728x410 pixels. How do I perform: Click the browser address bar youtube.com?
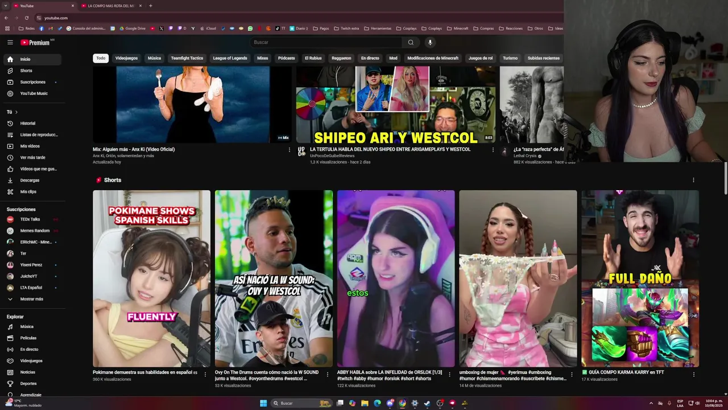[x=56, y=18]
